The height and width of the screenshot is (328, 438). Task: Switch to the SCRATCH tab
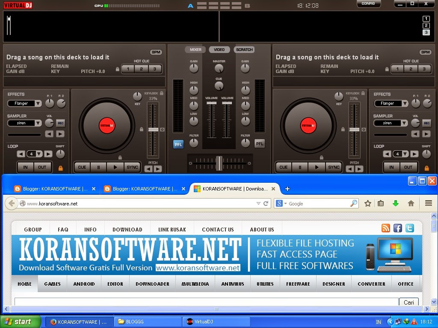coord(244,50)
